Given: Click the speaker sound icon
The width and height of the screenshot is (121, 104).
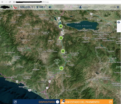Looking at the screenshot, I should (x=50, y=7).
